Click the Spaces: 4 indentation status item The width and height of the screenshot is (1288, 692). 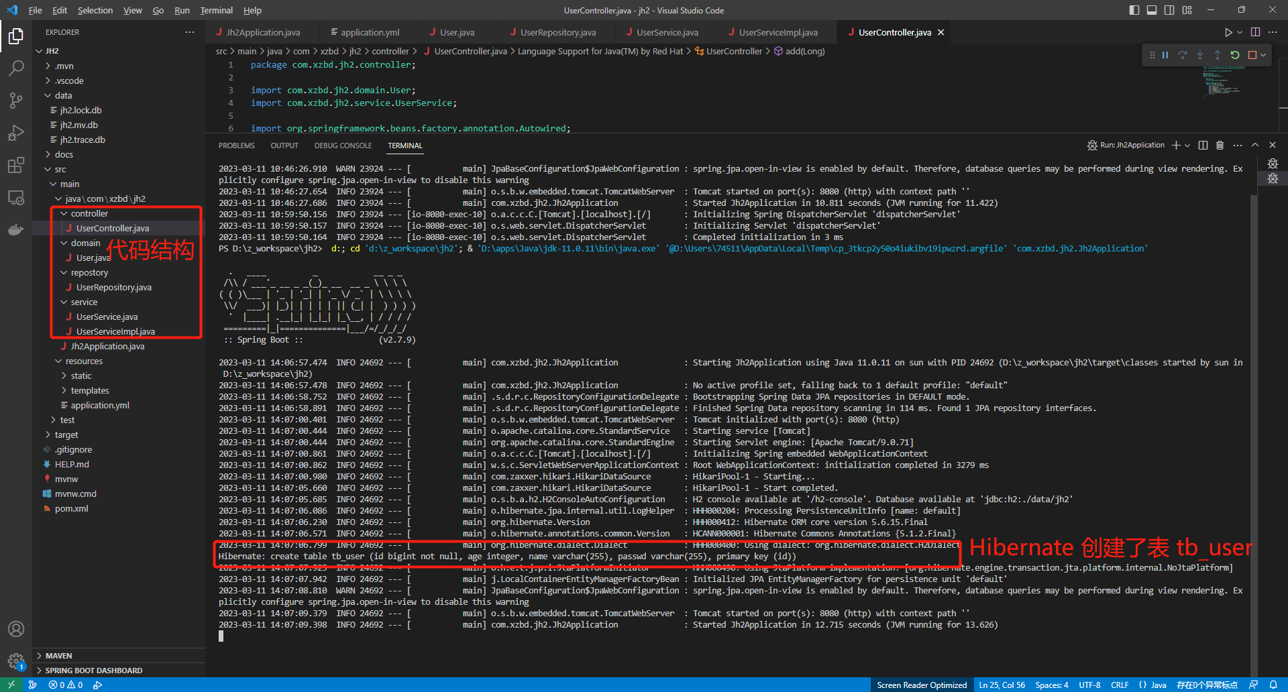coord(1051,685)
